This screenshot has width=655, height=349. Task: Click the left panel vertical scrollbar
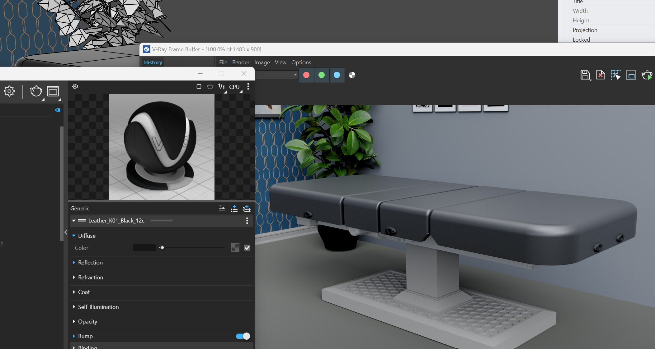pyautogui.click(x=61, y=183)
